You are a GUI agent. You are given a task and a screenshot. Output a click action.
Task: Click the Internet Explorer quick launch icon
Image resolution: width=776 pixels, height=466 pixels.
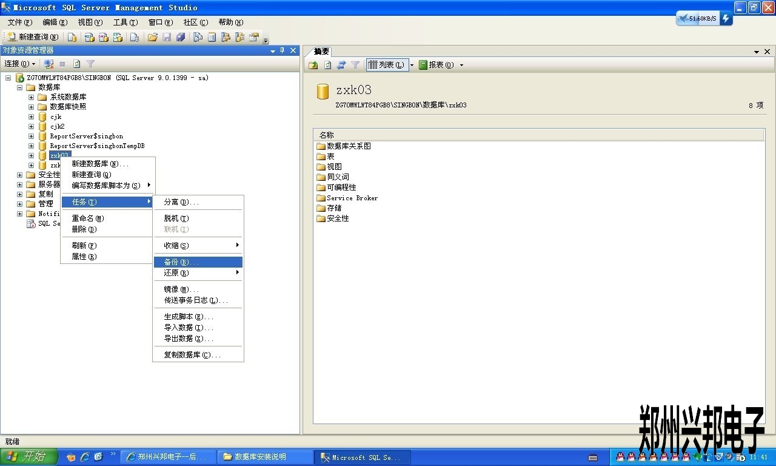[85, 457]
